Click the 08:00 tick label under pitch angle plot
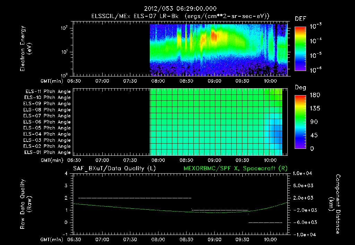 pos(158,160)
